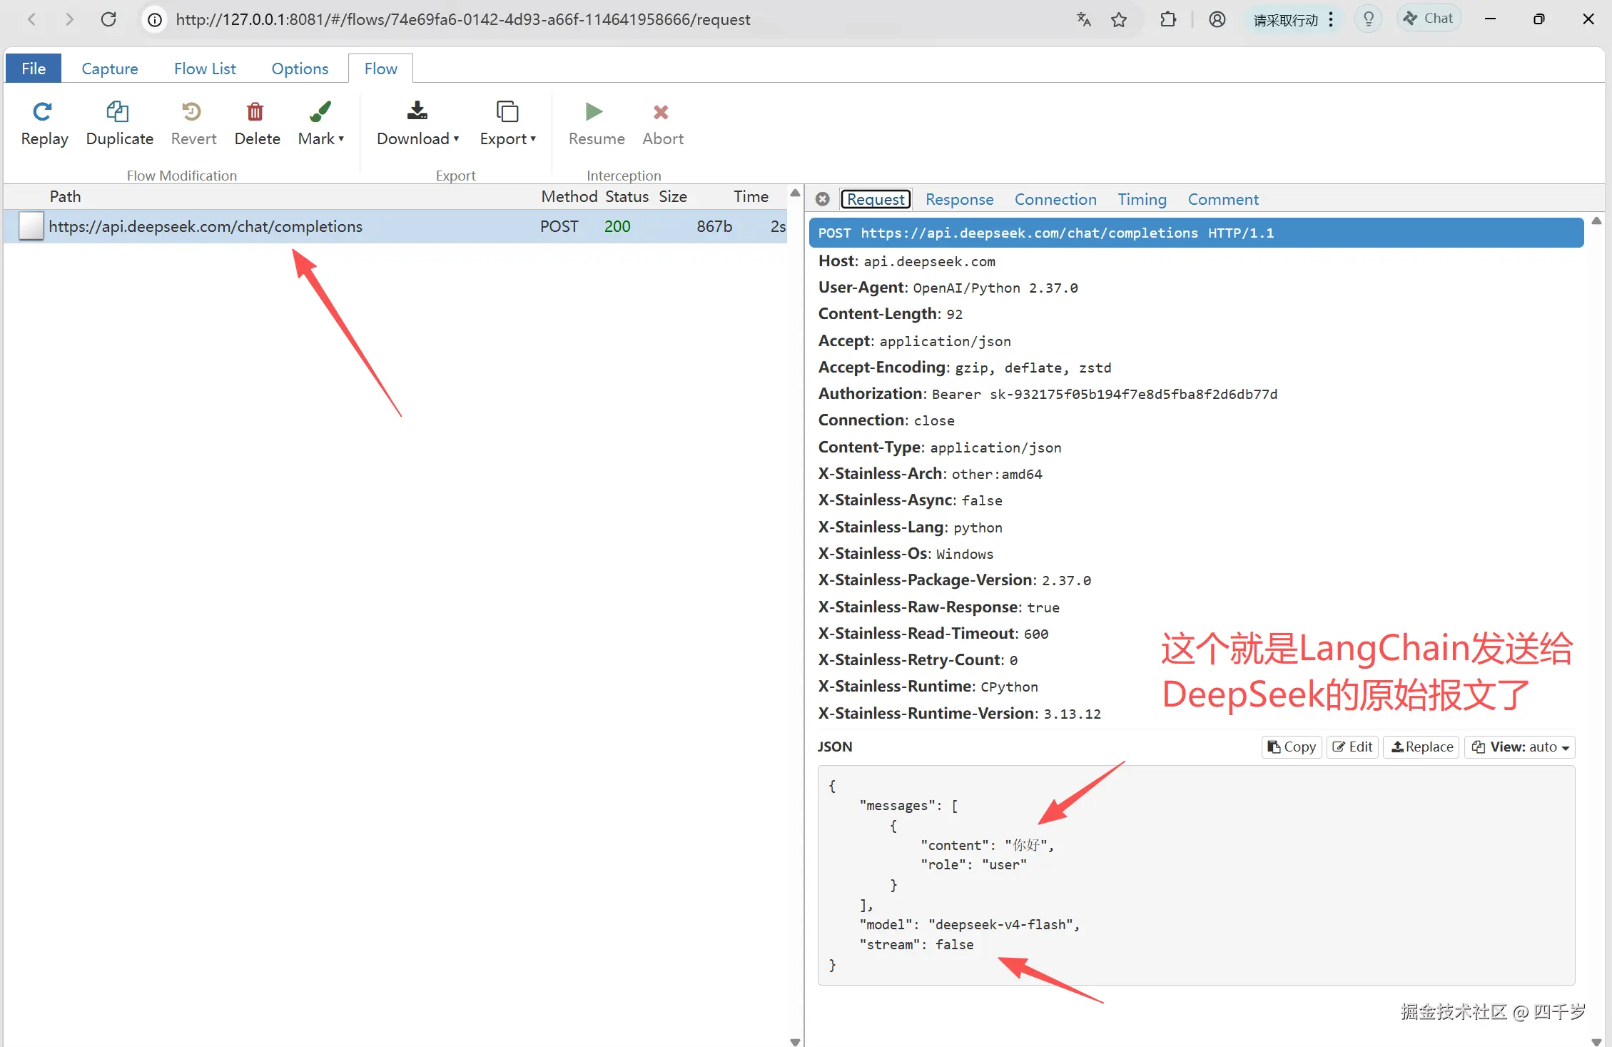Switch to the Capture tab
The image size is (1612, 1047).
click(x=110, y=69)
